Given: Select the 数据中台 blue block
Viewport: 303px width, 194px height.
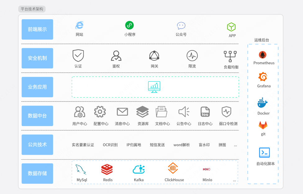Looking at the screenshot, I should (x=37, y=116).
